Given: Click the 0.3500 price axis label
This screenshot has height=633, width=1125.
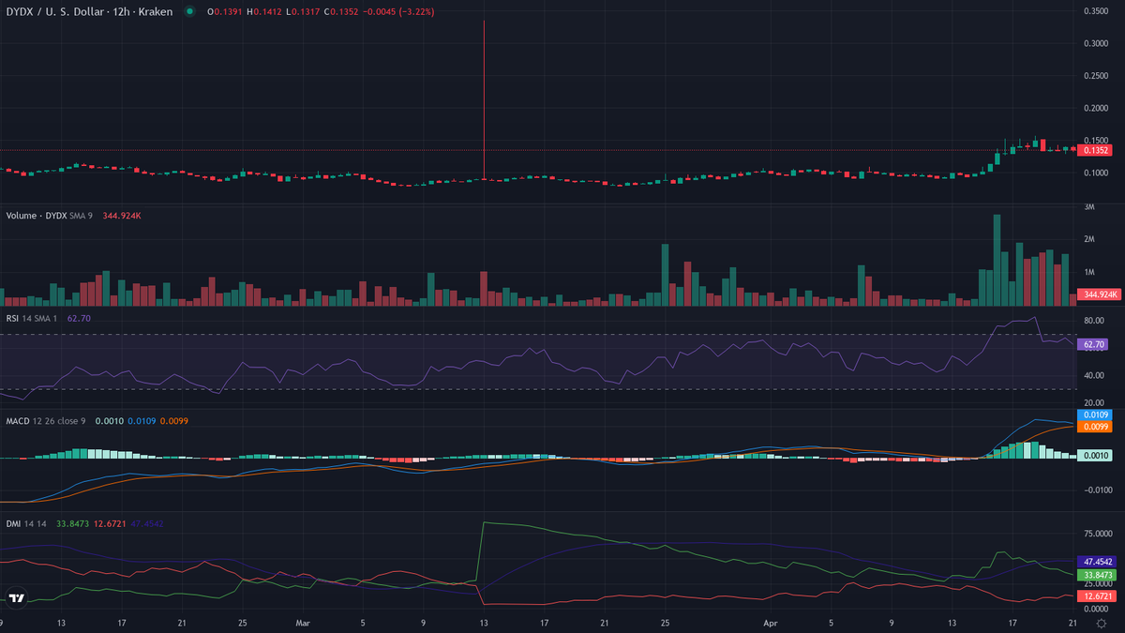Looking at the screenshot, I should pyautogui.click(x=1095, y=11).
